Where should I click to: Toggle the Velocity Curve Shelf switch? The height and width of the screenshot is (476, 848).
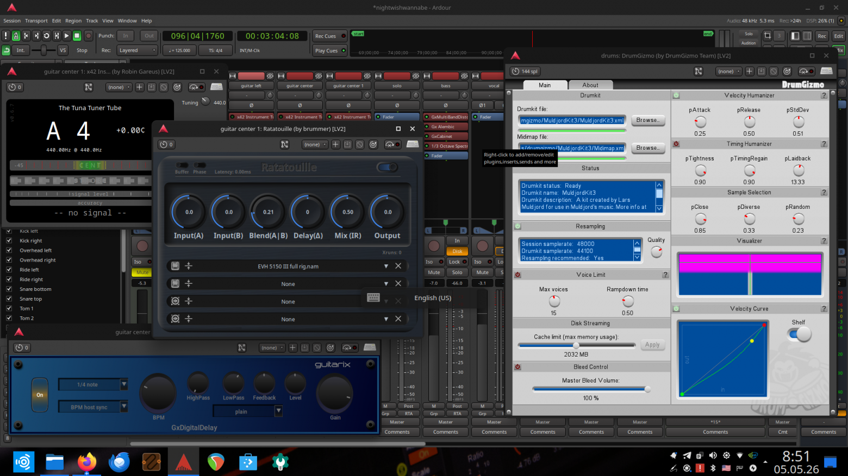click(x=800, y=335)
